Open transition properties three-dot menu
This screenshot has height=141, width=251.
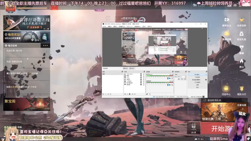[185, 79]
